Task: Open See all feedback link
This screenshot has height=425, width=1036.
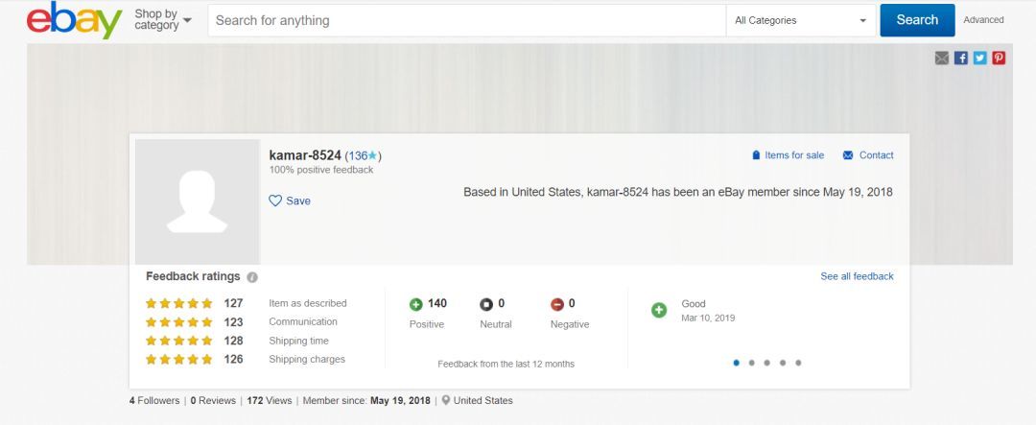Action: [x=857, y=276]
